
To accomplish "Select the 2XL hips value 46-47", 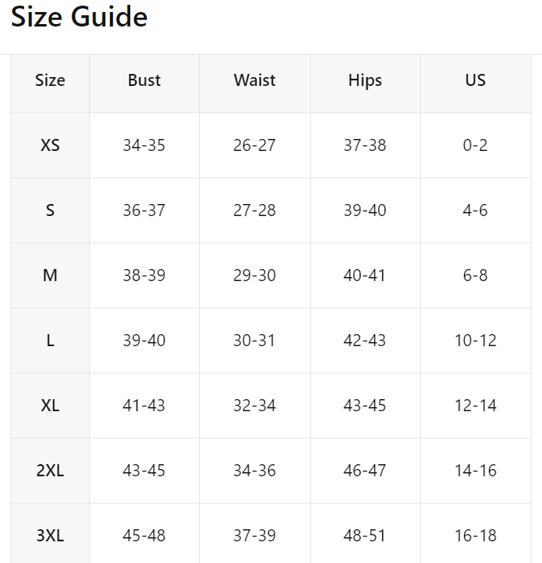I will click(x=365, y=471).
